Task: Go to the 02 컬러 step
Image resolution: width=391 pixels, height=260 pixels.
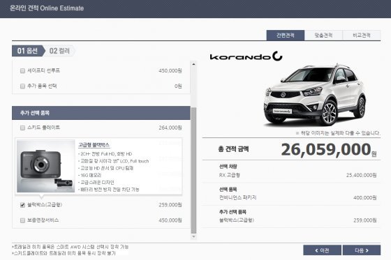Action: 59,51
